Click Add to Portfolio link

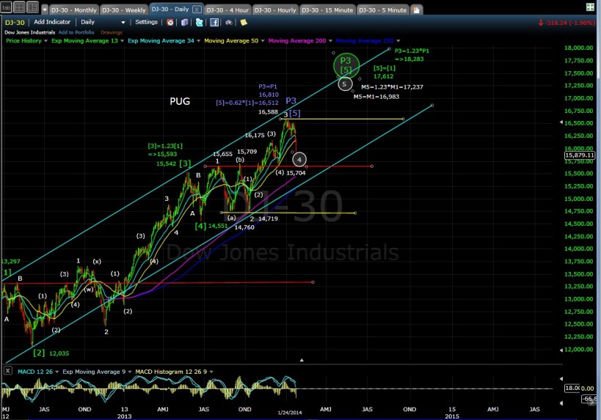pyautogui.click(x=76, y=32)
